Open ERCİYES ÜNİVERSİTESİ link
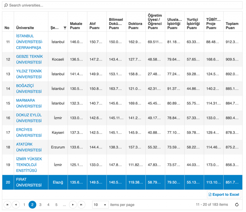246x212 pixels. [29, 133]
